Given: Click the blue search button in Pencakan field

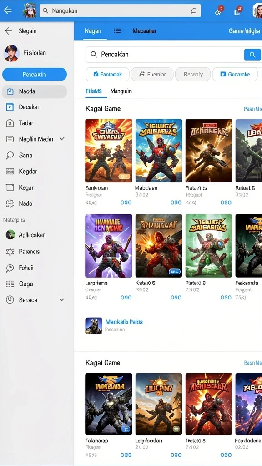Looking at the screenshot, I should 252,55.
